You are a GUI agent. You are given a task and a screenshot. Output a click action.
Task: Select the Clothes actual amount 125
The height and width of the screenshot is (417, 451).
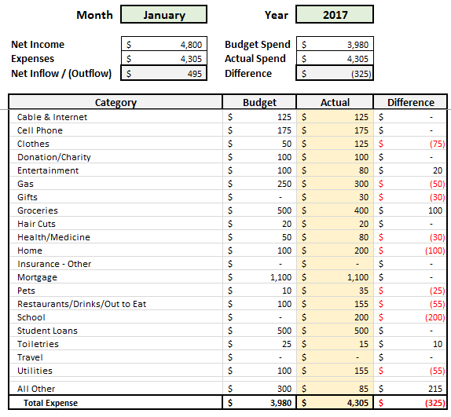coord(335,144)
